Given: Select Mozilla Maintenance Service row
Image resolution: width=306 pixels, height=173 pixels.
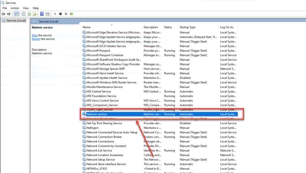Looking at the screenshot, I should click(x=160, y=87).
